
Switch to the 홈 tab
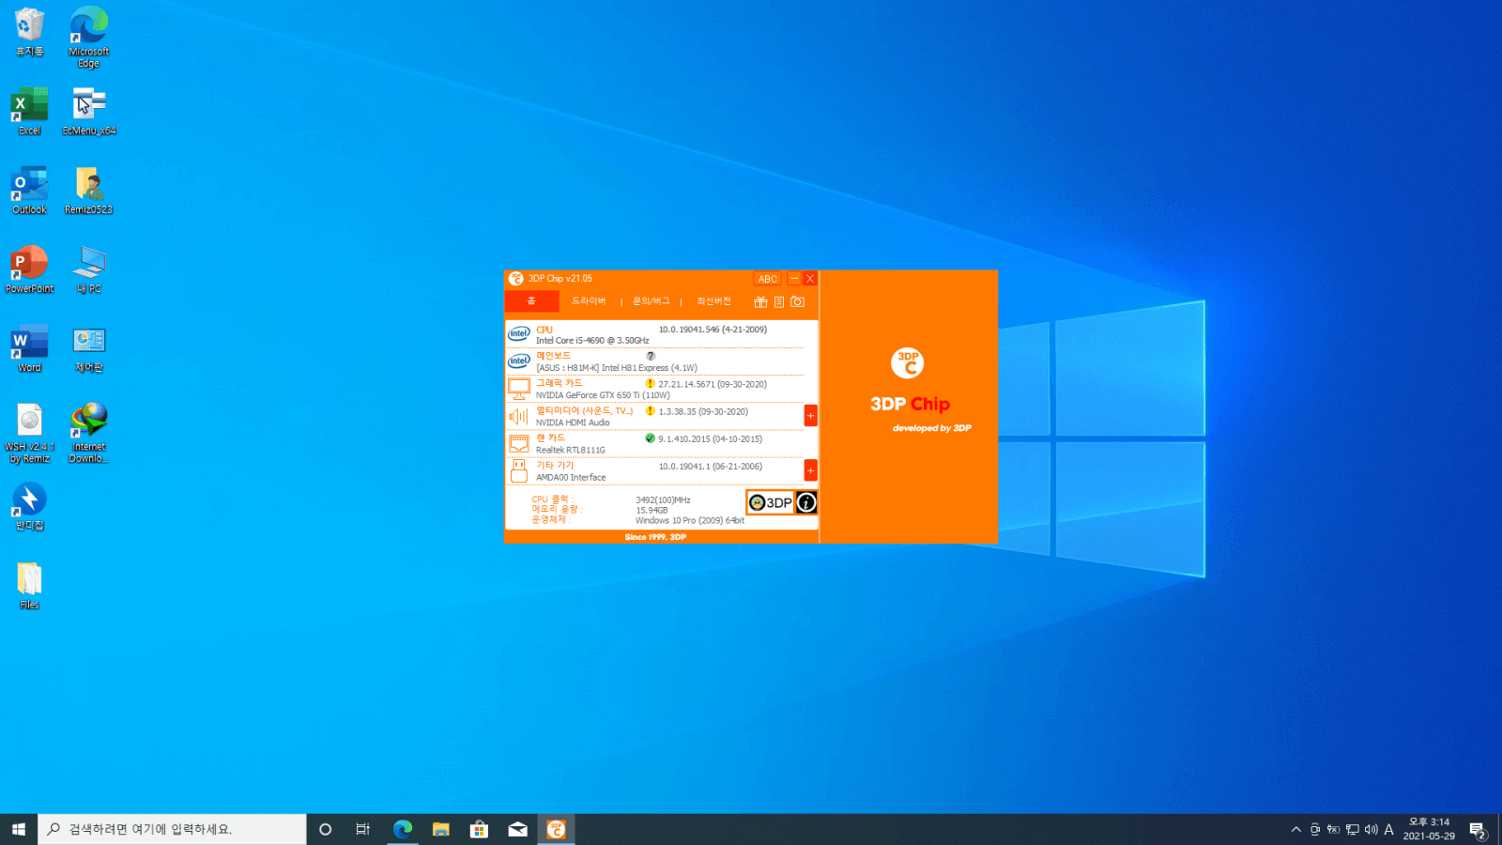coord(531,300)
